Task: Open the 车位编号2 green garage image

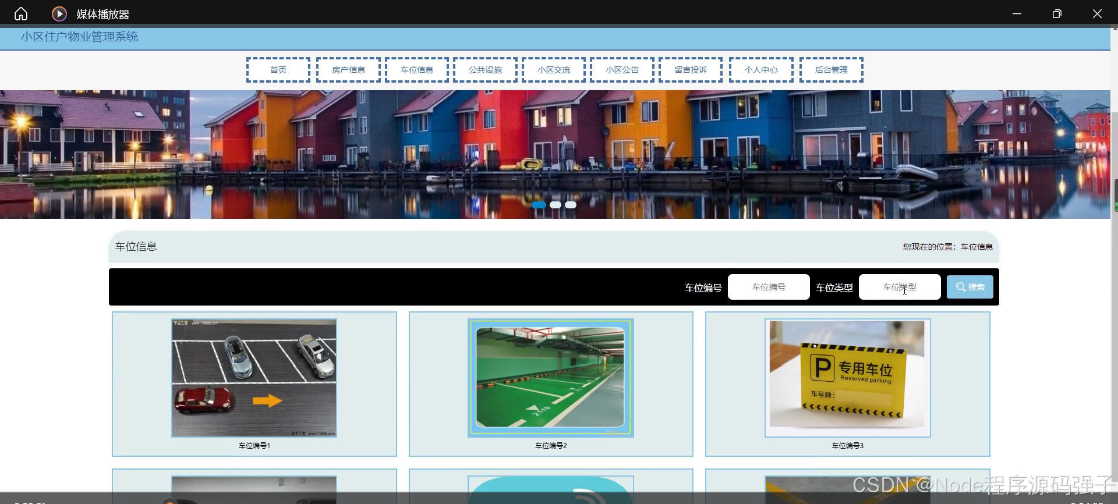Action: pyautogui.click(x=551, y=378)
